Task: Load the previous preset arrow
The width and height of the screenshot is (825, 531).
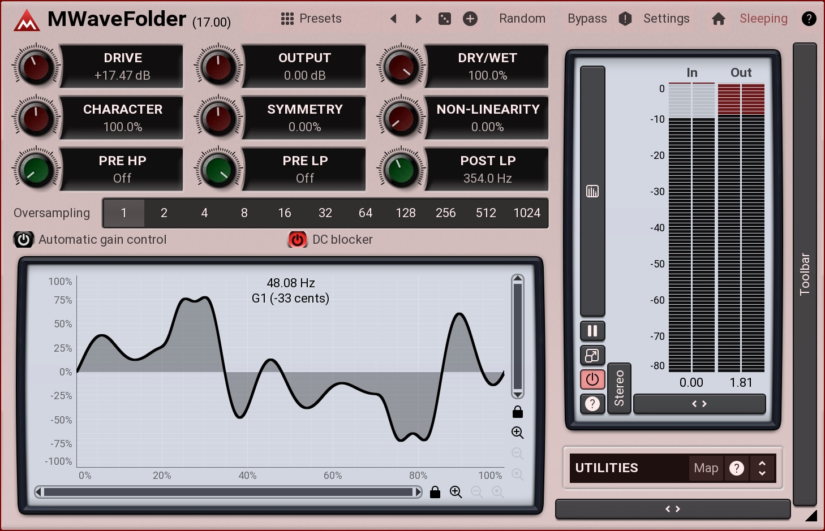Action: click(393, 19)
